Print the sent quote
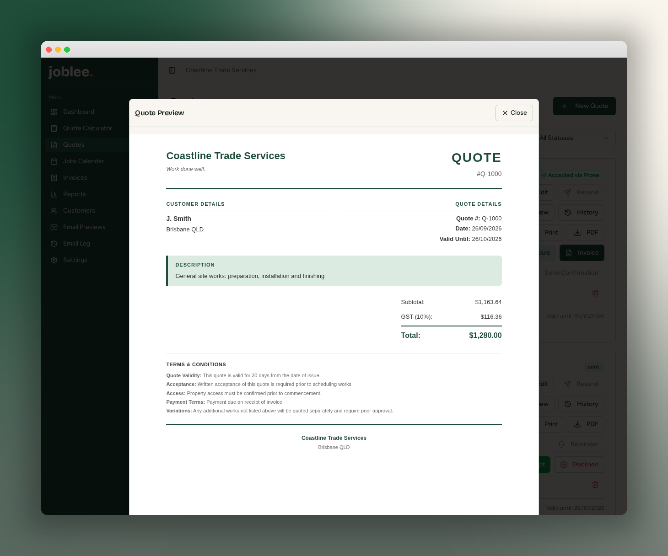 551,424
